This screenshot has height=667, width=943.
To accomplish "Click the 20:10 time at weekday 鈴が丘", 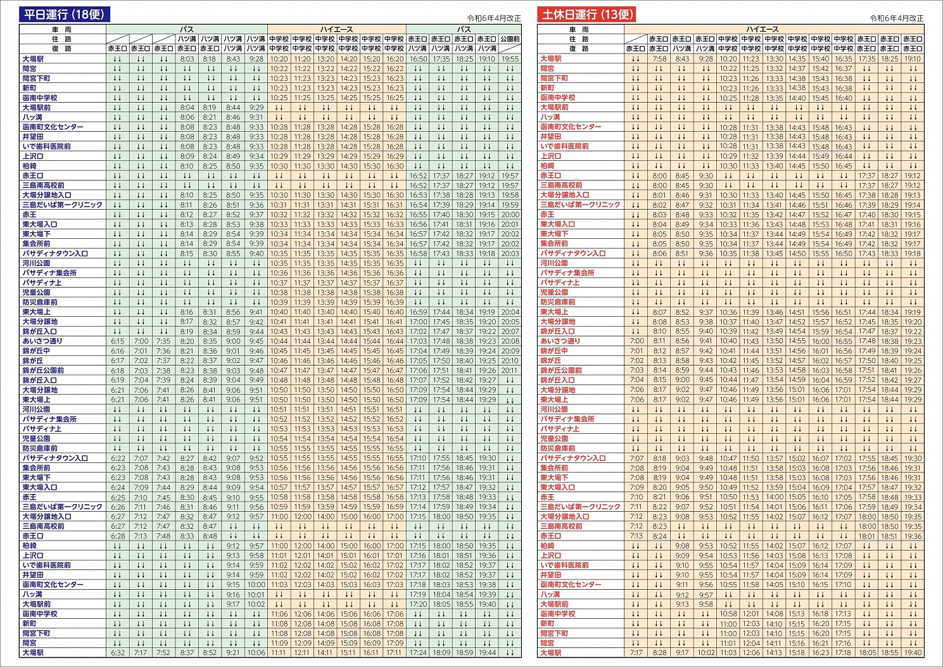I will pyautogui.click(x=510, y=360).
